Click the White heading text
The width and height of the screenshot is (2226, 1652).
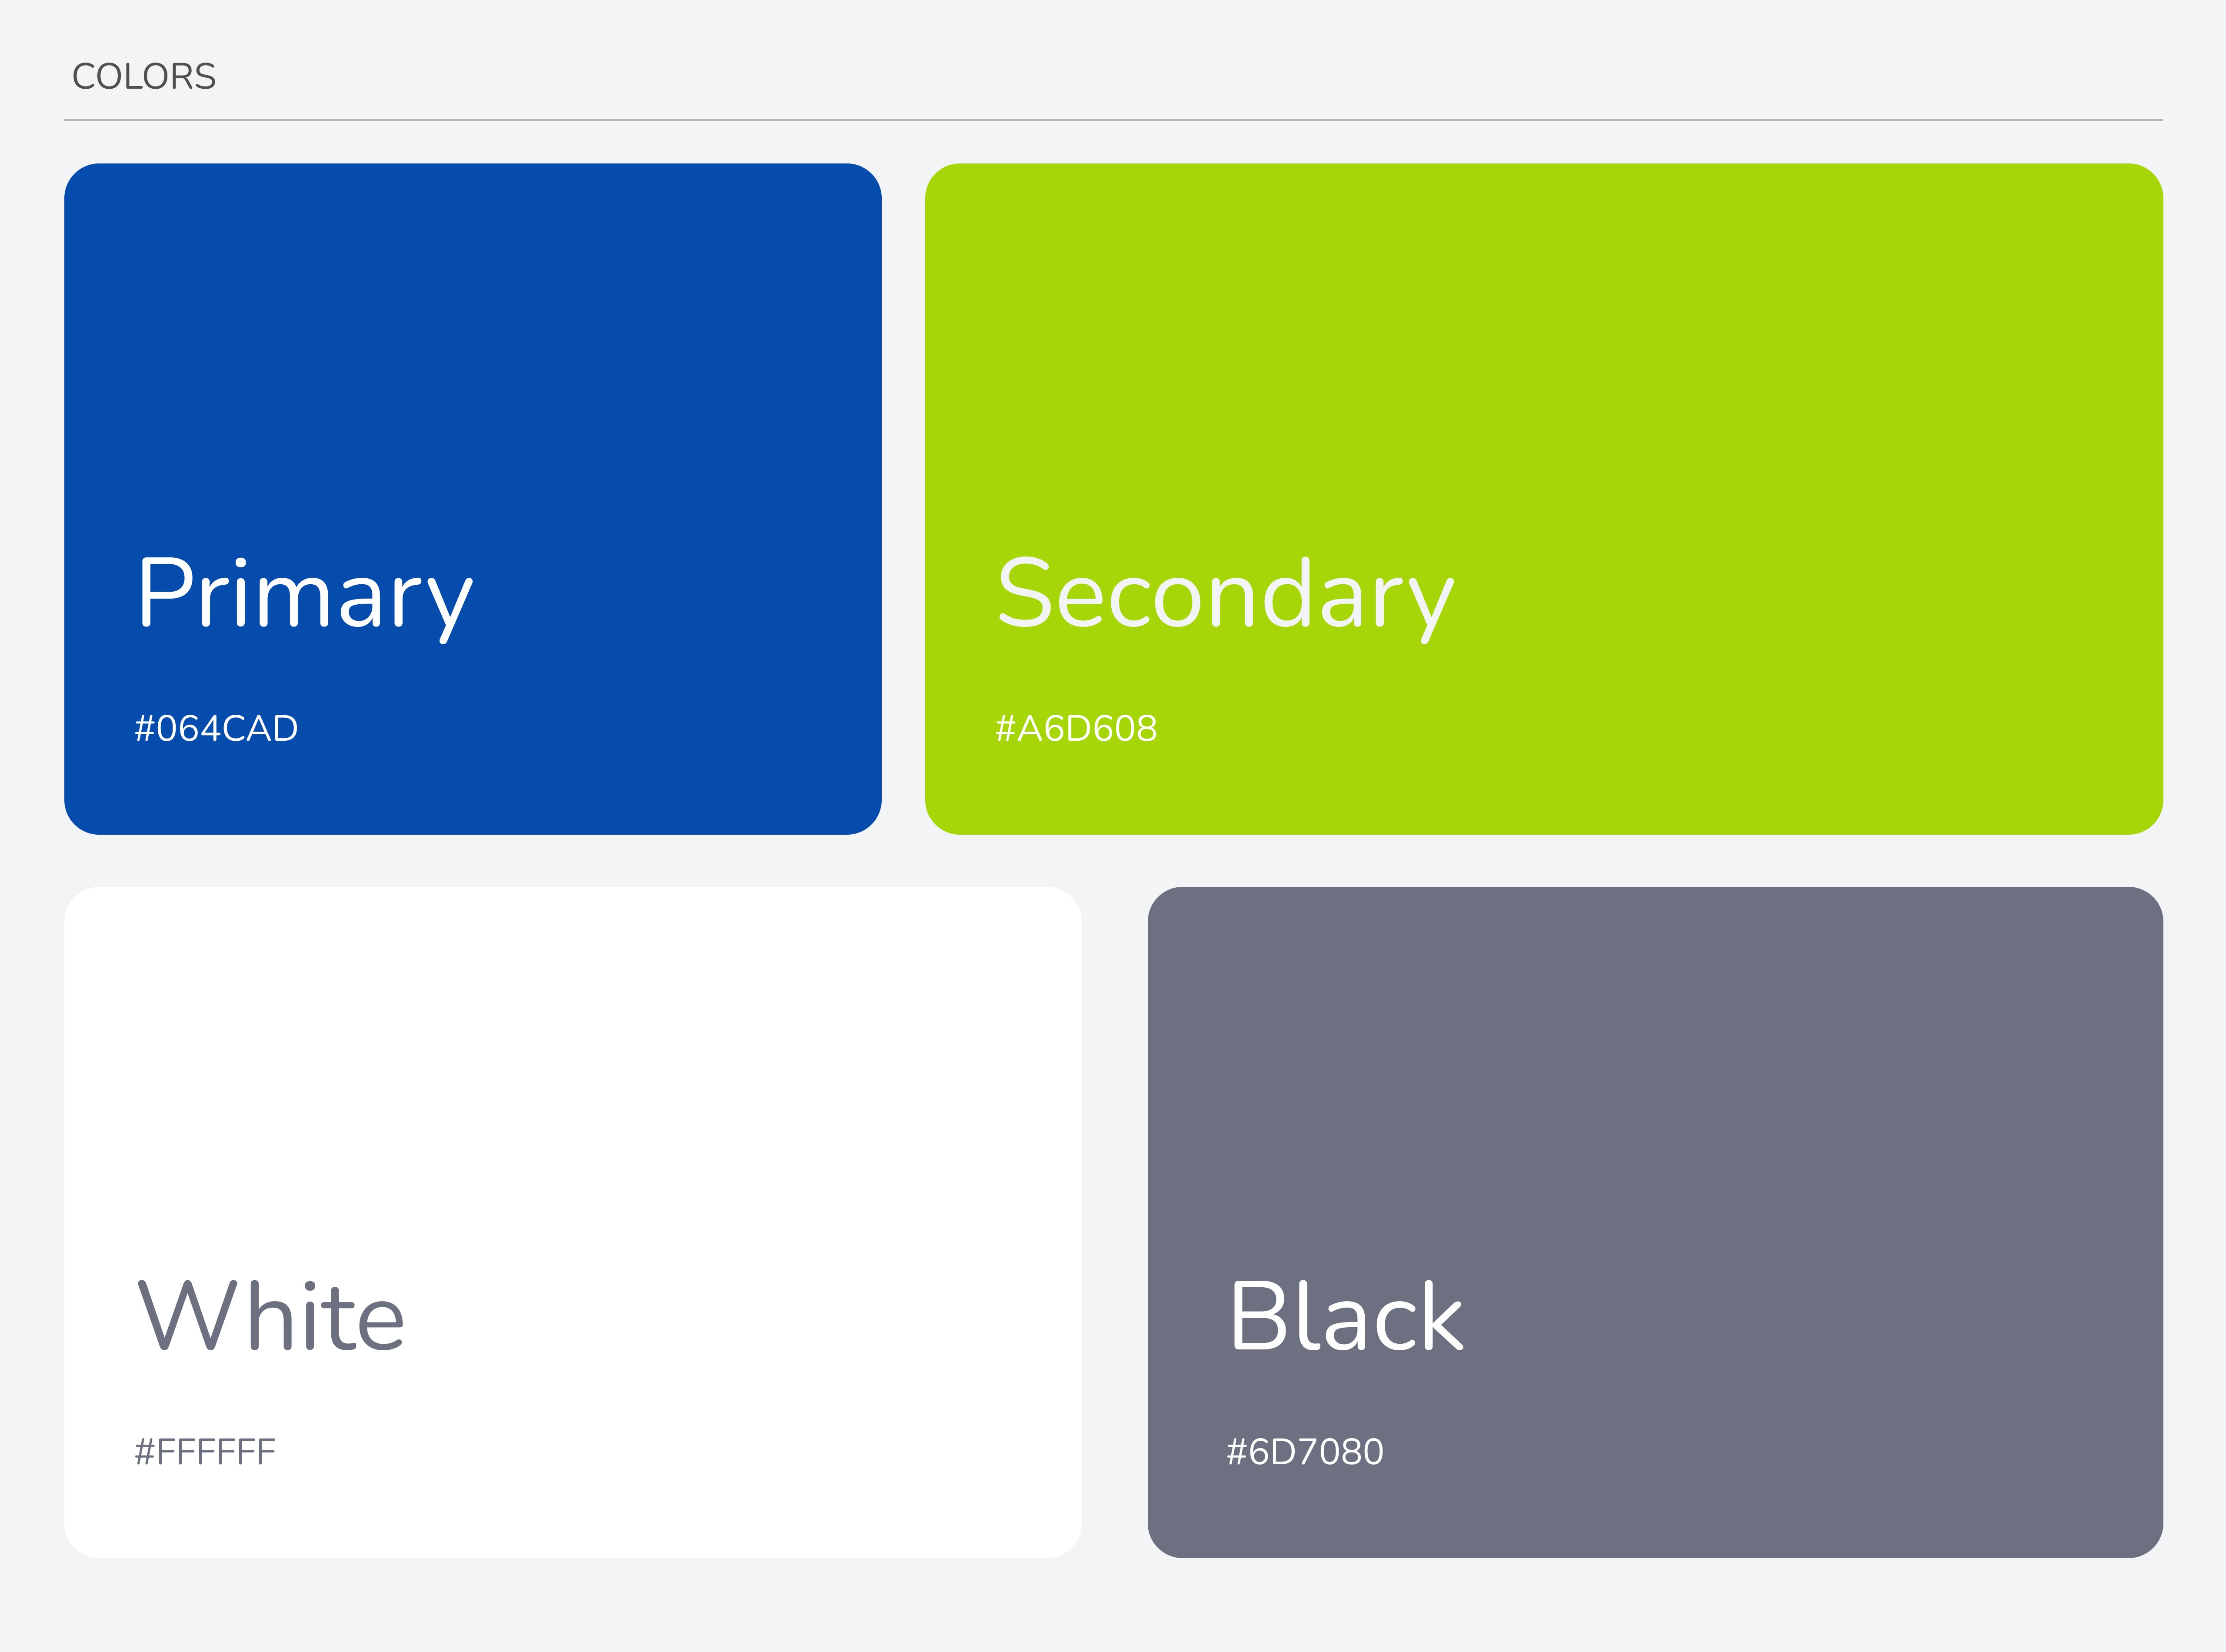(271, 1315)
